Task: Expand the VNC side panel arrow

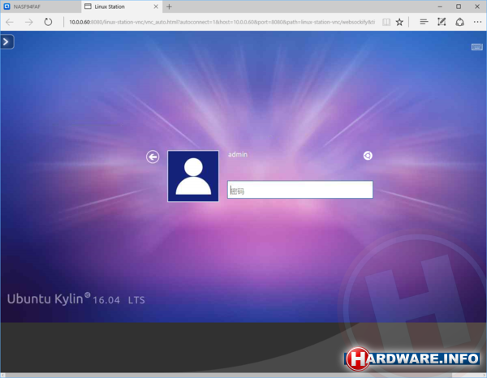Action: tap(6, 41)
